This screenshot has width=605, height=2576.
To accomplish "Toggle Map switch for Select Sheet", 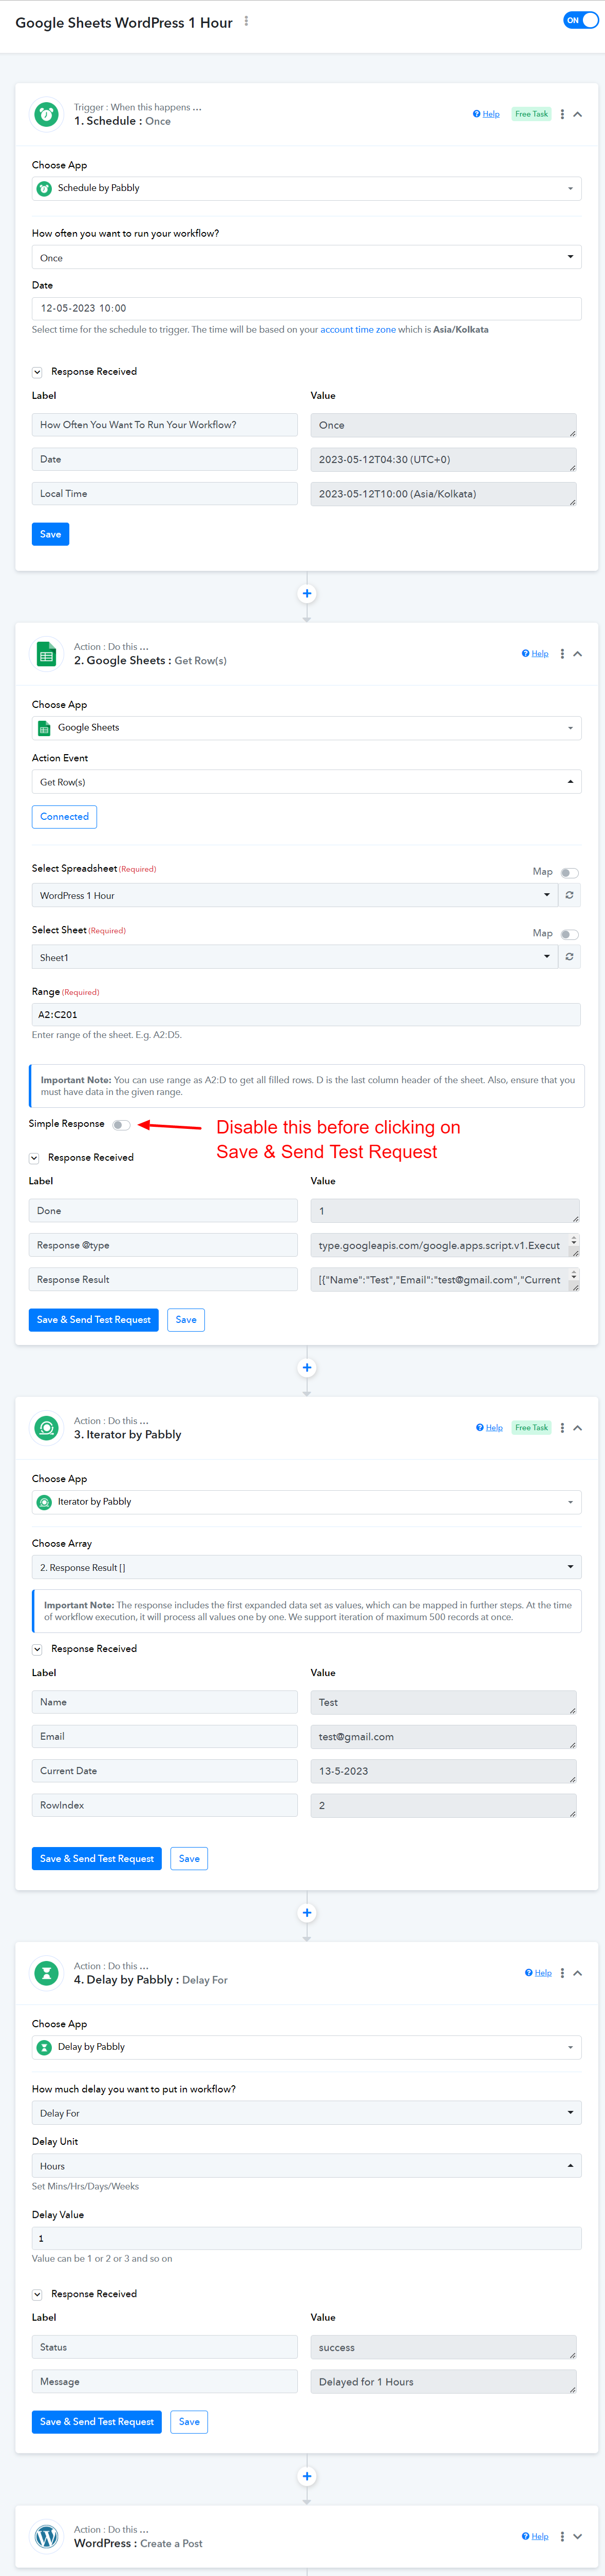I will click(570, 935).
